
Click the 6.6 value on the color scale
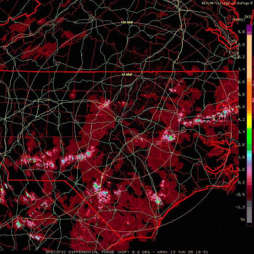(x=241, y=82)
